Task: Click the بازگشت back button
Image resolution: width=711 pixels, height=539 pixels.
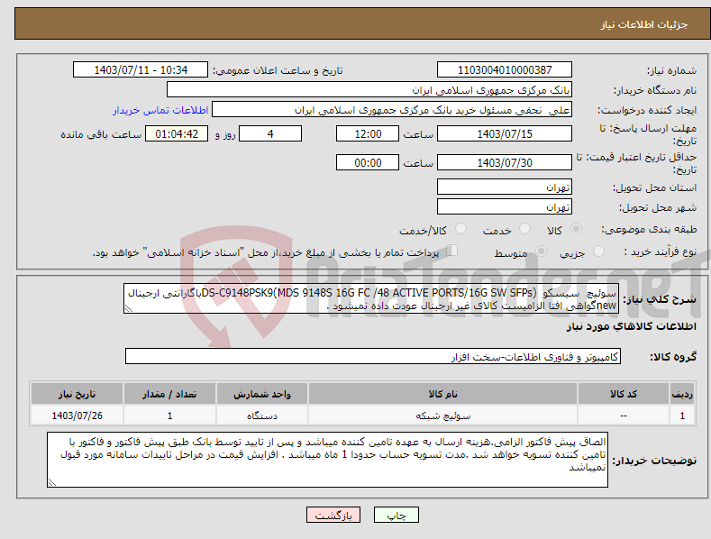Action: tap(333, 515)
